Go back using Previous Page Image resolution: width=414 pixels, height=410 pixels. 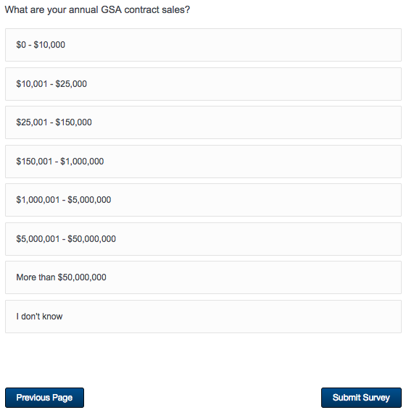[x=45, y=398]
